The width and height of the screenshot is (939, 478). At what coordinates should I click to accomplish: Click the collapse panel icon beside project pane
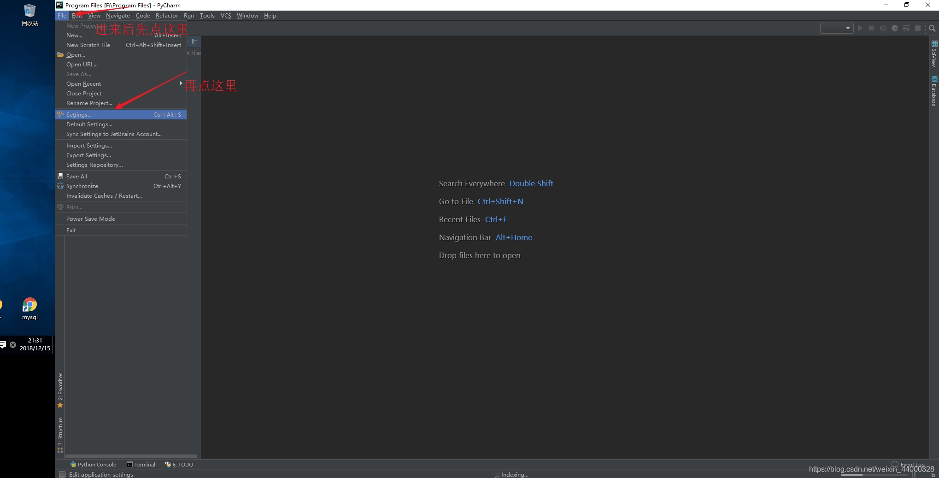click(x=195, y=41)
